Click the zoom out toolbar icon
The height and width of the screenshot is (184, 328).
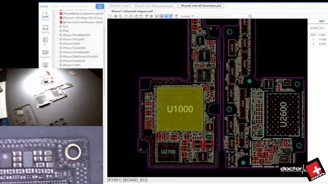coord(121,16)
